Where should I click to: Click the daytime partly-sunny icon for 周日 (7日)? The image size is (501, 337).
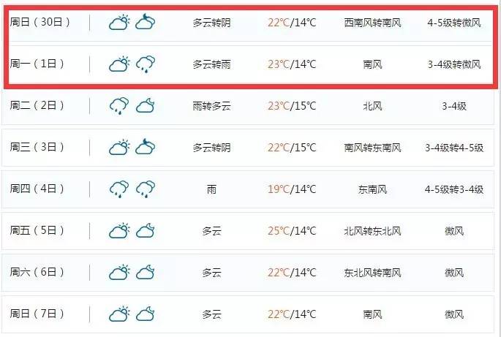coord(119,314)
